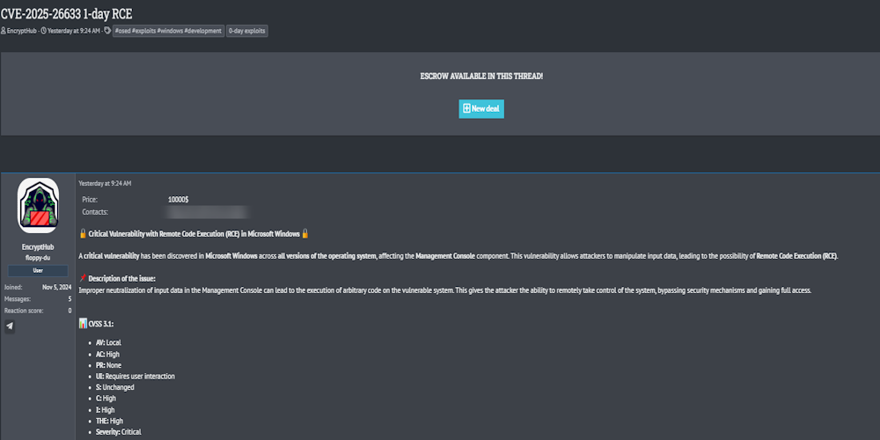Click EncryptHub username below the avatar
Viewport: 880px width, 440px height.
38,247
